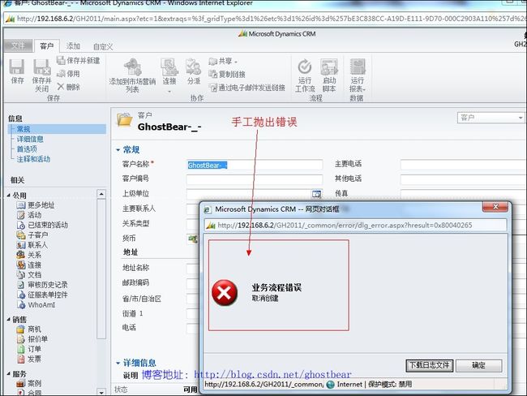Open 文档 related item
Viewport: 527px width, 396px height.
[29, 274]
